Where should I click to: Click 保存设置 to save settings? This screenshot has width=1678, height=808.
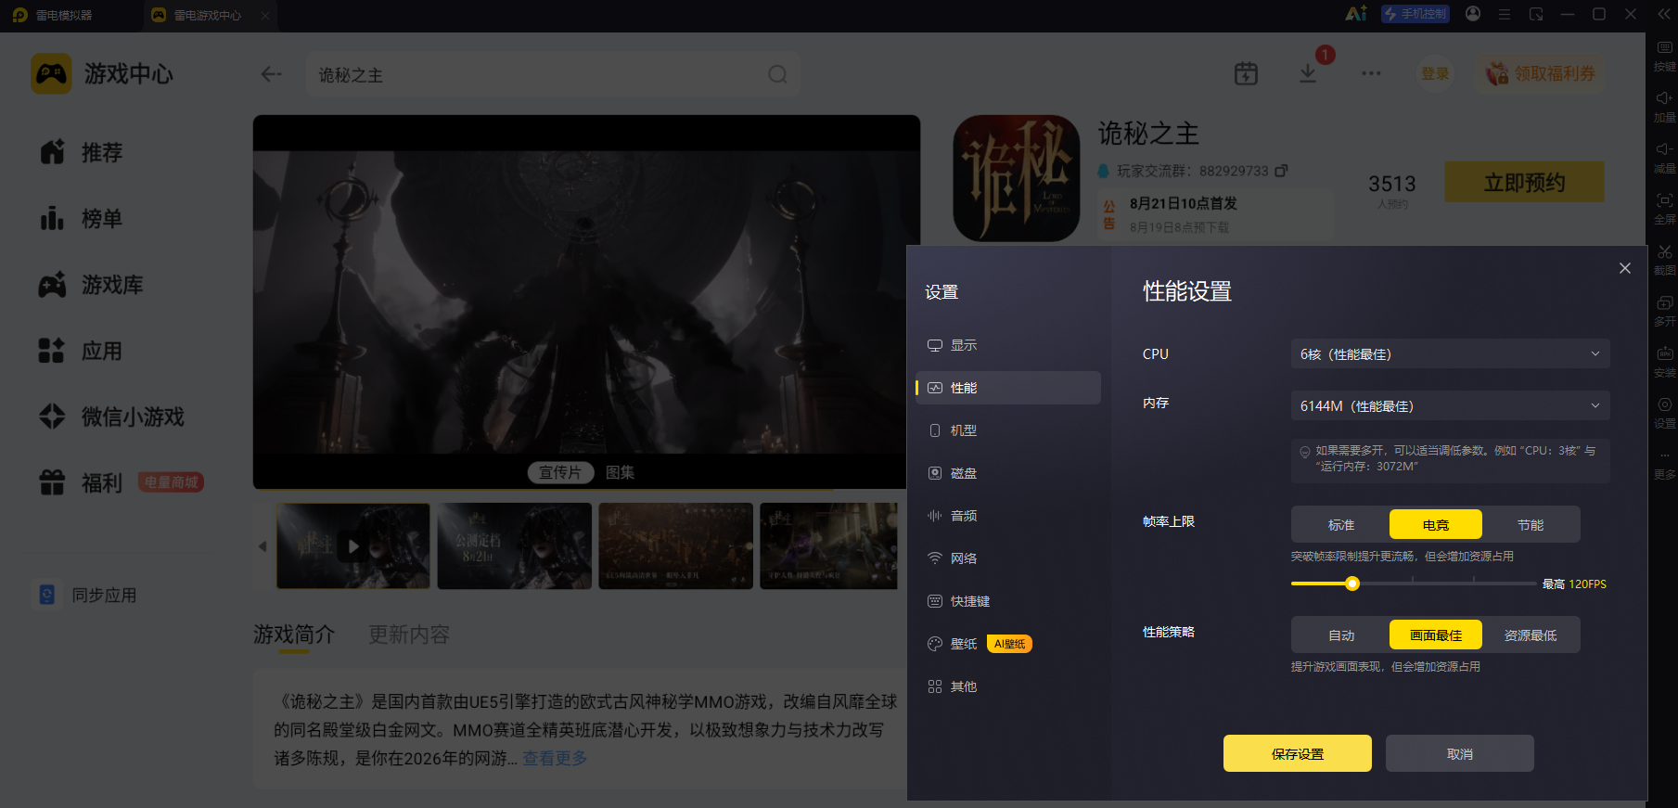click(1297, 753)
